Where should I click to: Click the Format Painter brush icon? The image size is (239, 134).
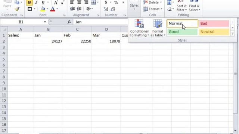pos(17,9)
